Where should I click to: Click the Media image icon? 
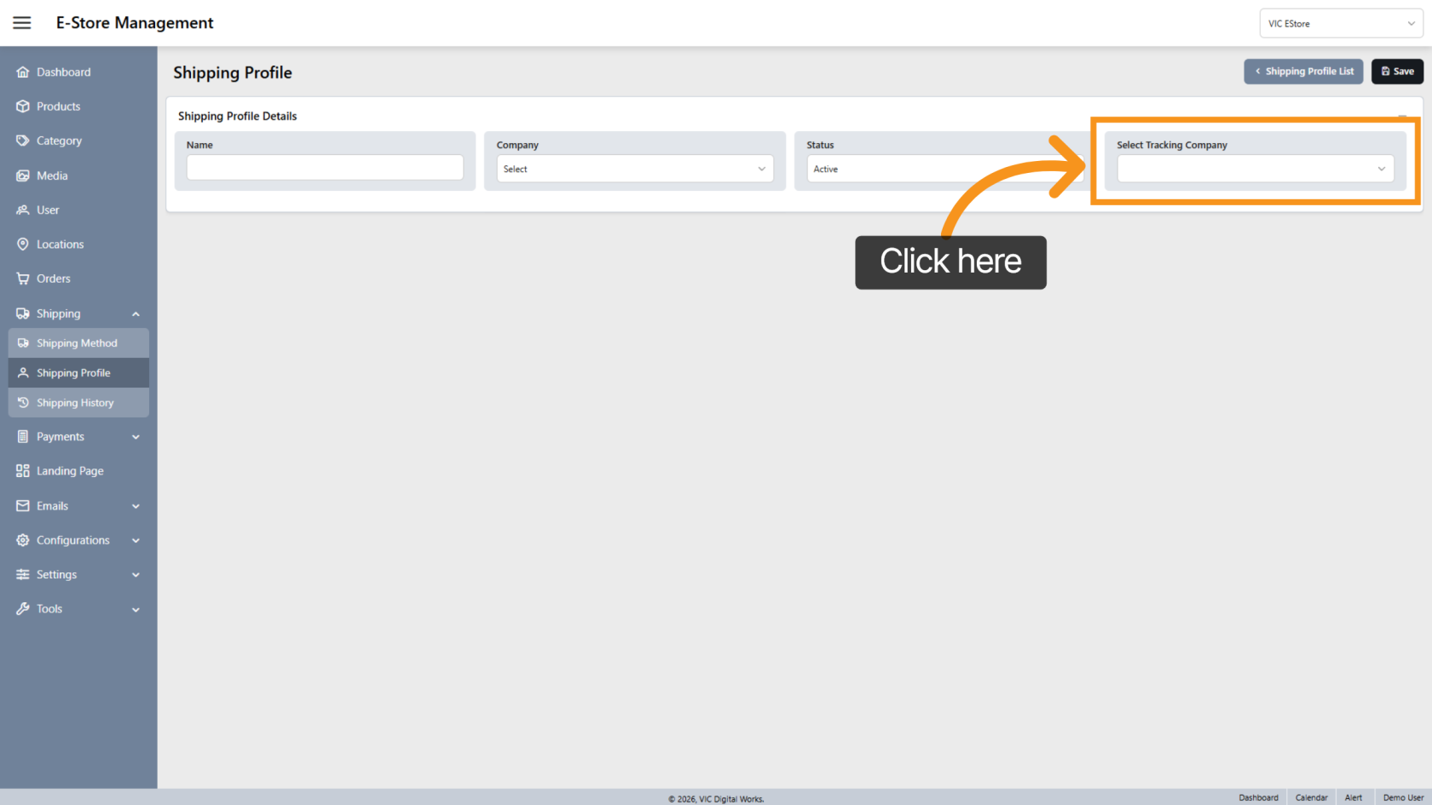point(23,175)
